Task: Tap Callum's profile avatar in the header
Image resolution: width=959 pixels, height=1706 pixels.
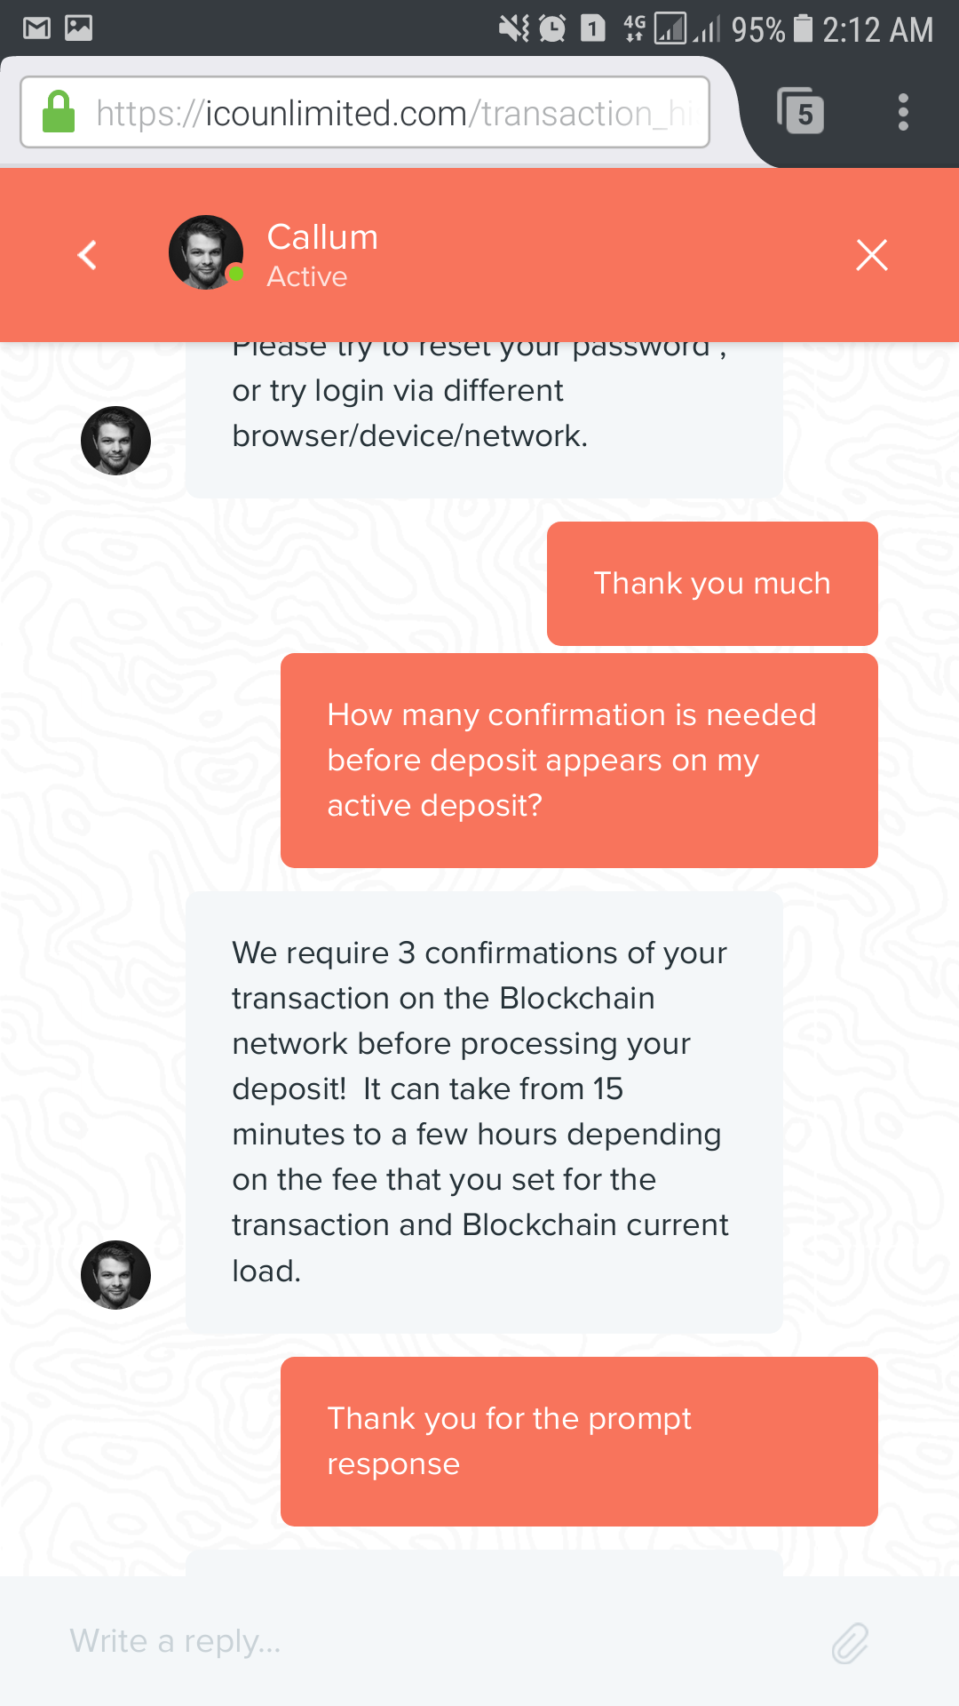Action: point(206,252)
